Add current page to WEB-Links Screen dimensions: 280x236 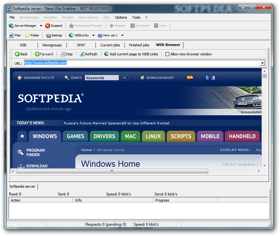tap(131, 54)
